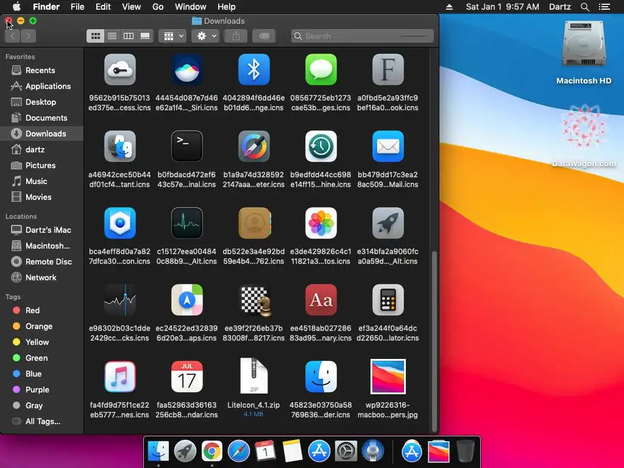The height and width of the screenshot is (468, 624).
Task: Select the Music note icns file
Action: click(120, 377)
